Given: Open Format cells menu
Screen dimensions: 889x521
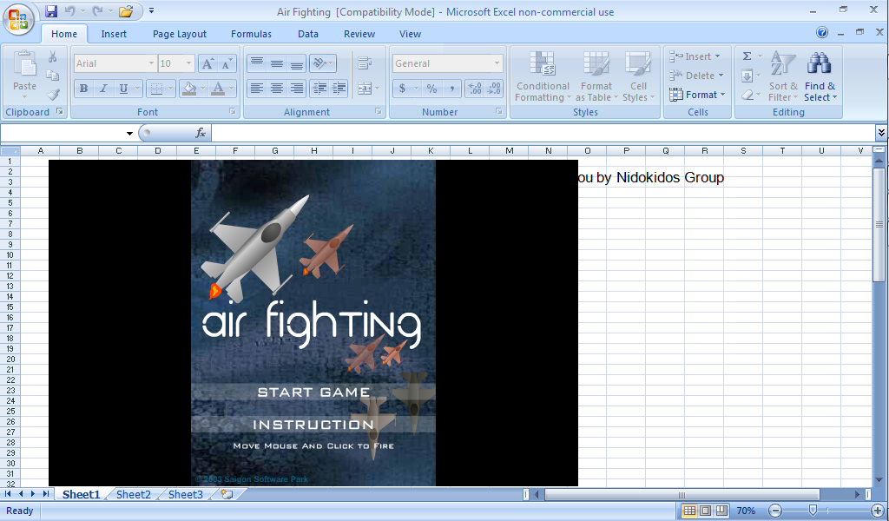Looking at the screenshot, I should pyautogui.click(x=697, y=95).
